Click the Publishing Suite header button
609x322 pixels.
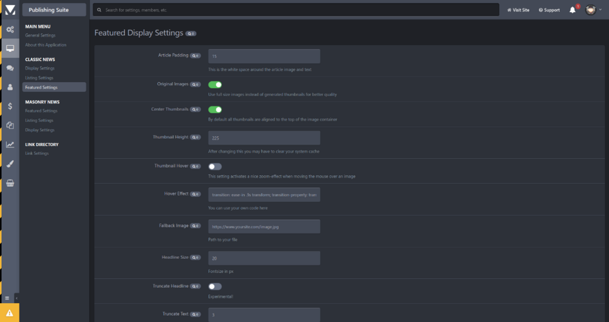click(x=54, y=10)
